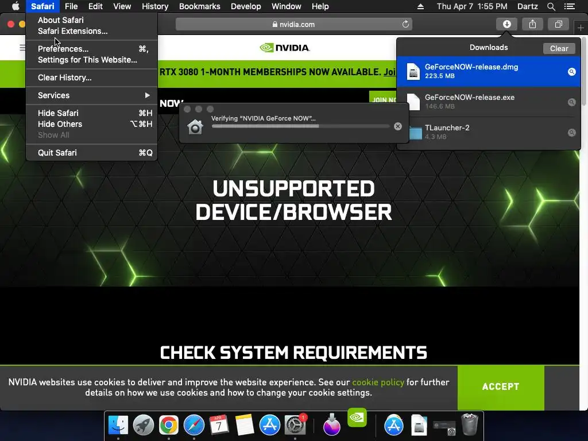Image resolution: width=588 pixels, height=441 pixels.
Task: Toggle the Downloads toolbar button
Action: [x=506, y=24]
